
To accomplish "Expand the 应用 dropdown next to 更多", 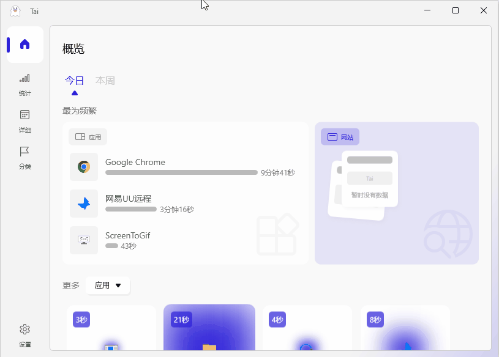I will tap(108, 285).
